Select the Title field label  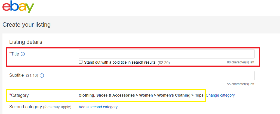click(x=15, y=54)
